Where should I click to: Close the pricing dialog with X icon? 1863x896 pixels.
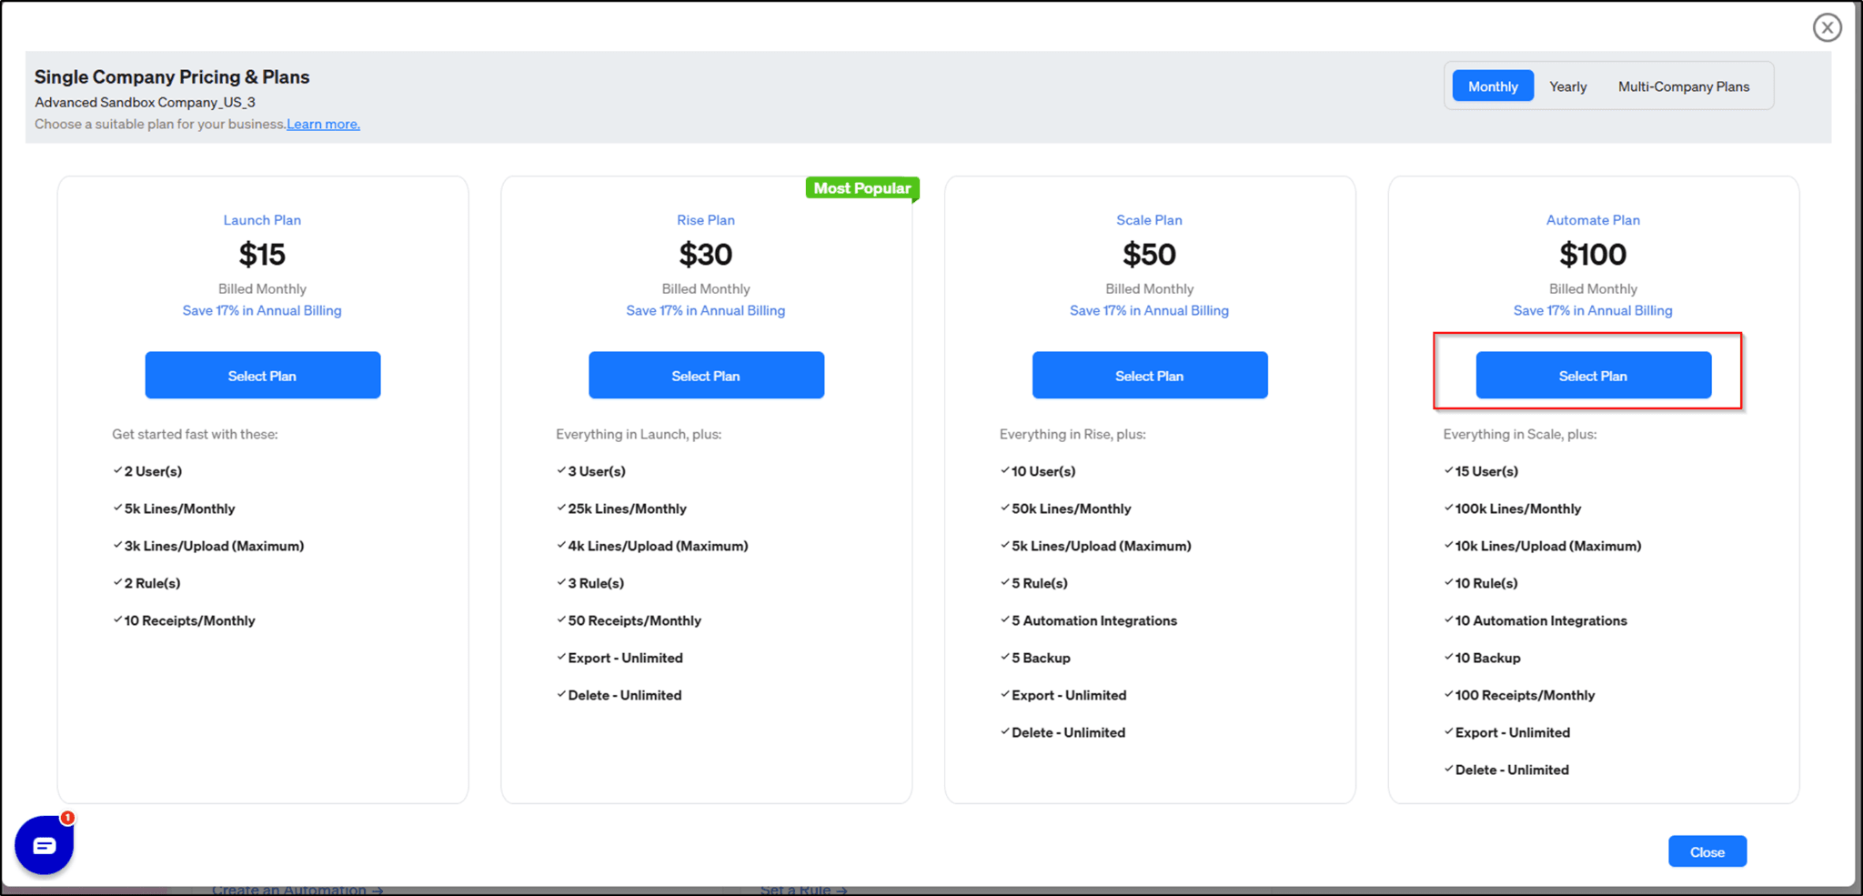(x=1827, y=28)
